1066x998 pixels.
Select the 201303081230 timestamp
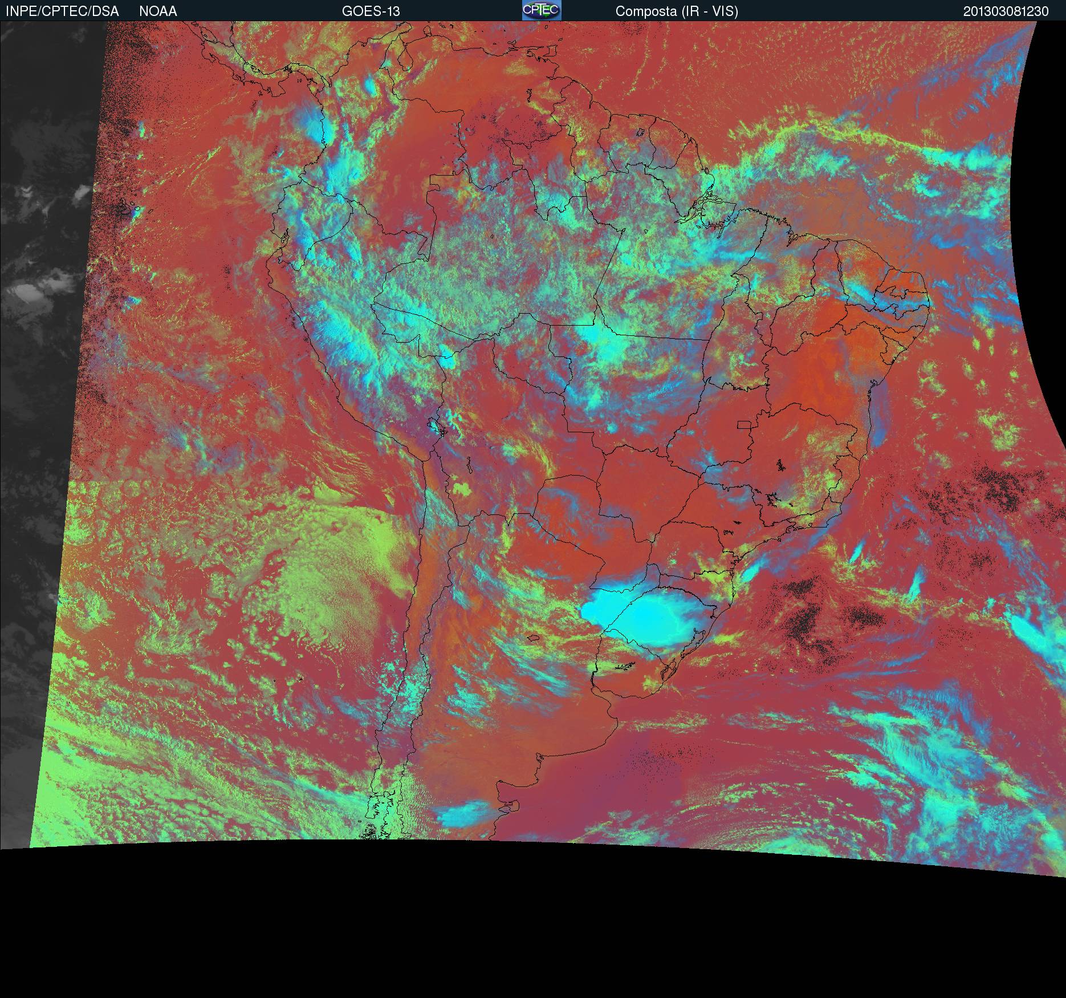pyautogui.click(x=1006, y=11)
